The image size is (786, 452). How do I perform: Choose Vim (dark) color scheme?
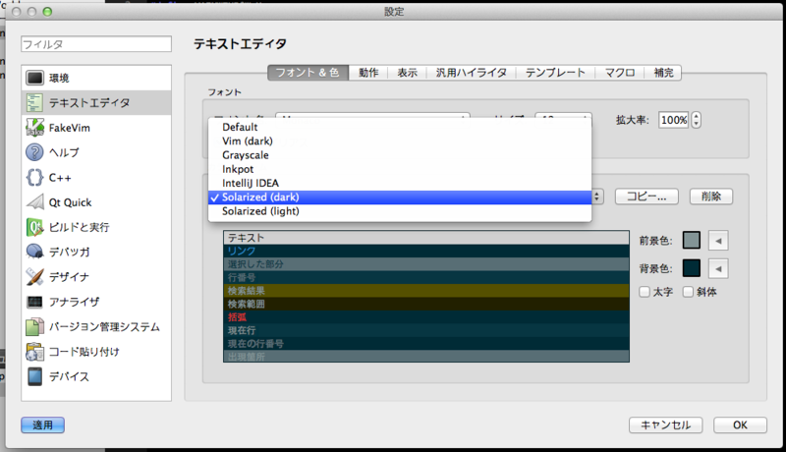400,141
